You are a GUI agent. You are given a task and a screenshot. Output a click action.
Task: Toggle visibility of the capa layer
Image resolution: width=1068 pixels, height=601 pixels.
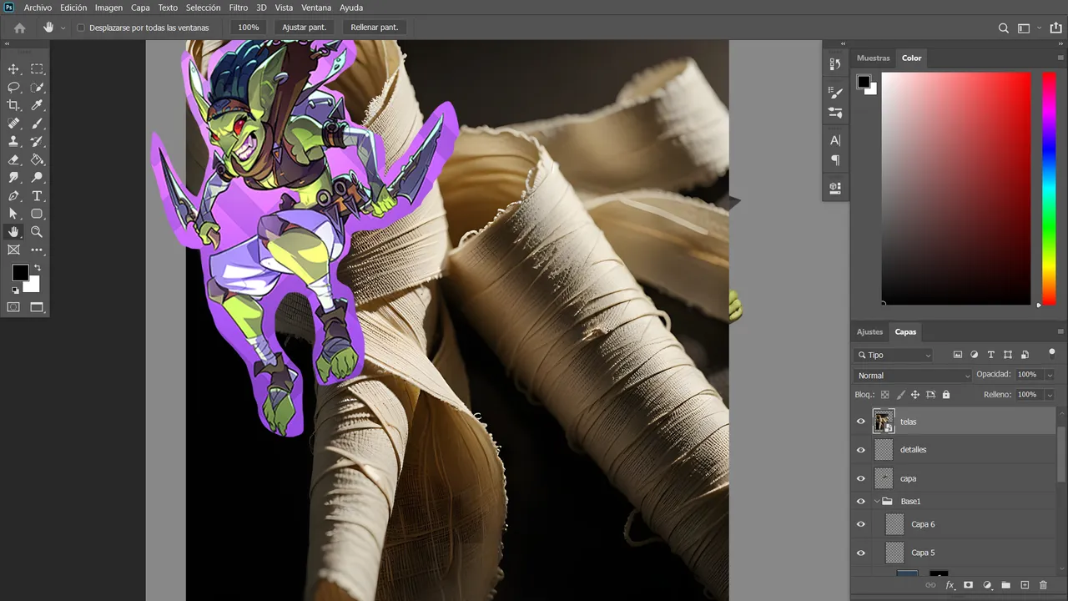(x=861, y=478)
